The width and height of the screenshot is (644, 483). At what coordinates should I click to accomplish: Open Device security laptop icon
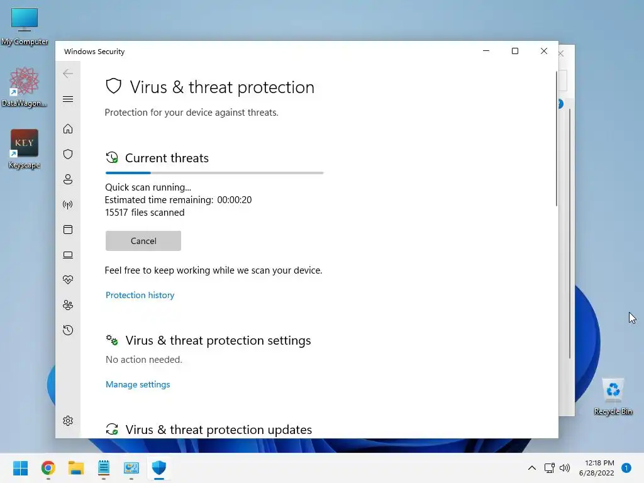(x=68, y=255)
